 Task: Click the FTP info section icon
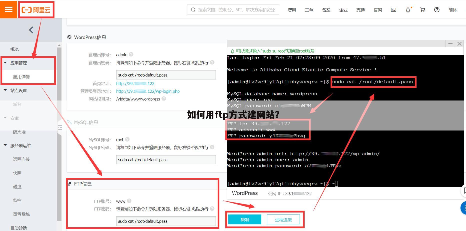pyautogui.click(x=69, y=184)
